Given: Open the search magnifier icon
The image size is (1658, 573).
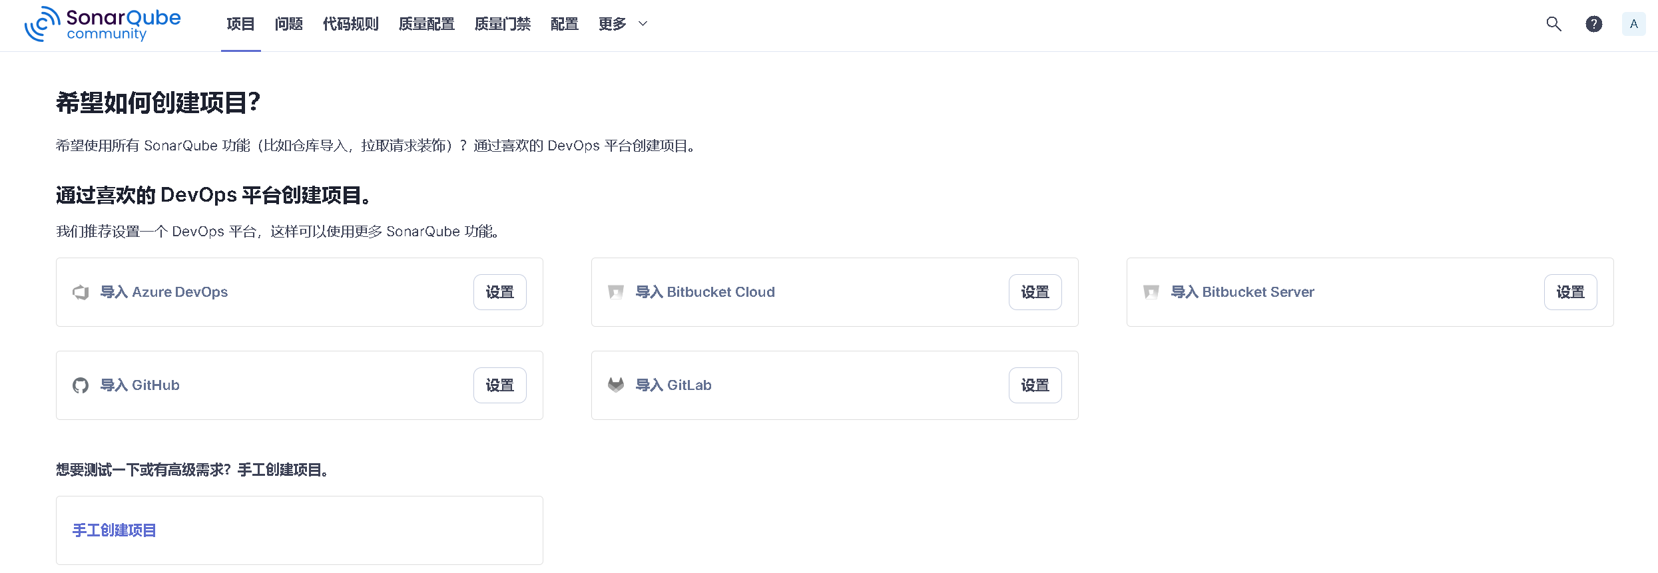Looking at the screenshot, I should click(1553, 24).
